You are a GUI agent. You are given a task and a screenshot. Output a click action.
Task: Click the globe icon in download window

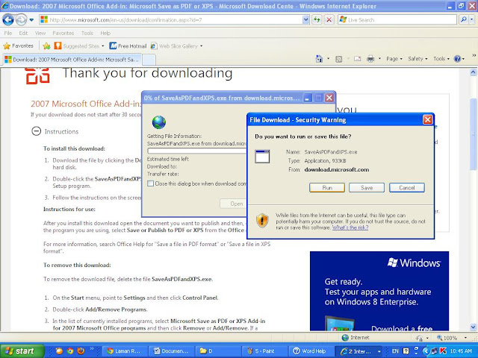pyautogui.click(x=159, y=122)
